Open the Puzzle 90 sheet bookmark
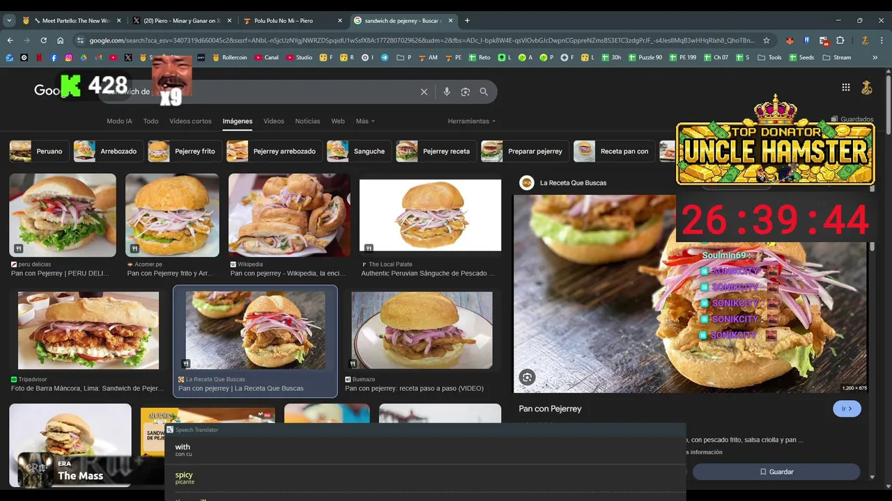 point(645,58)
